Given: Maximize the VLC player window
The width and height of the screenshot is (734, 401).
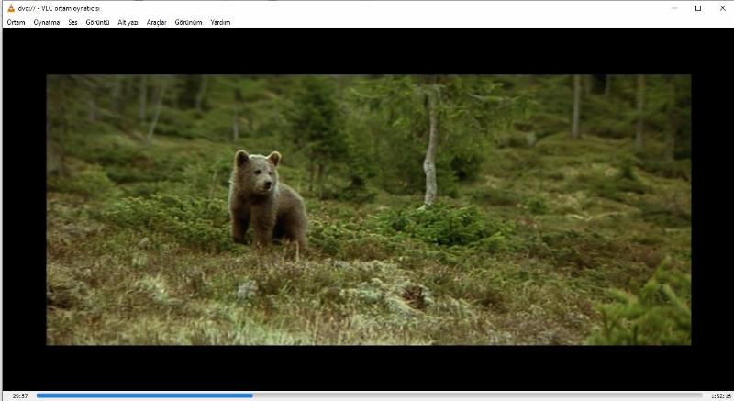Looking at the screenshot, I should tap(698, 8).
